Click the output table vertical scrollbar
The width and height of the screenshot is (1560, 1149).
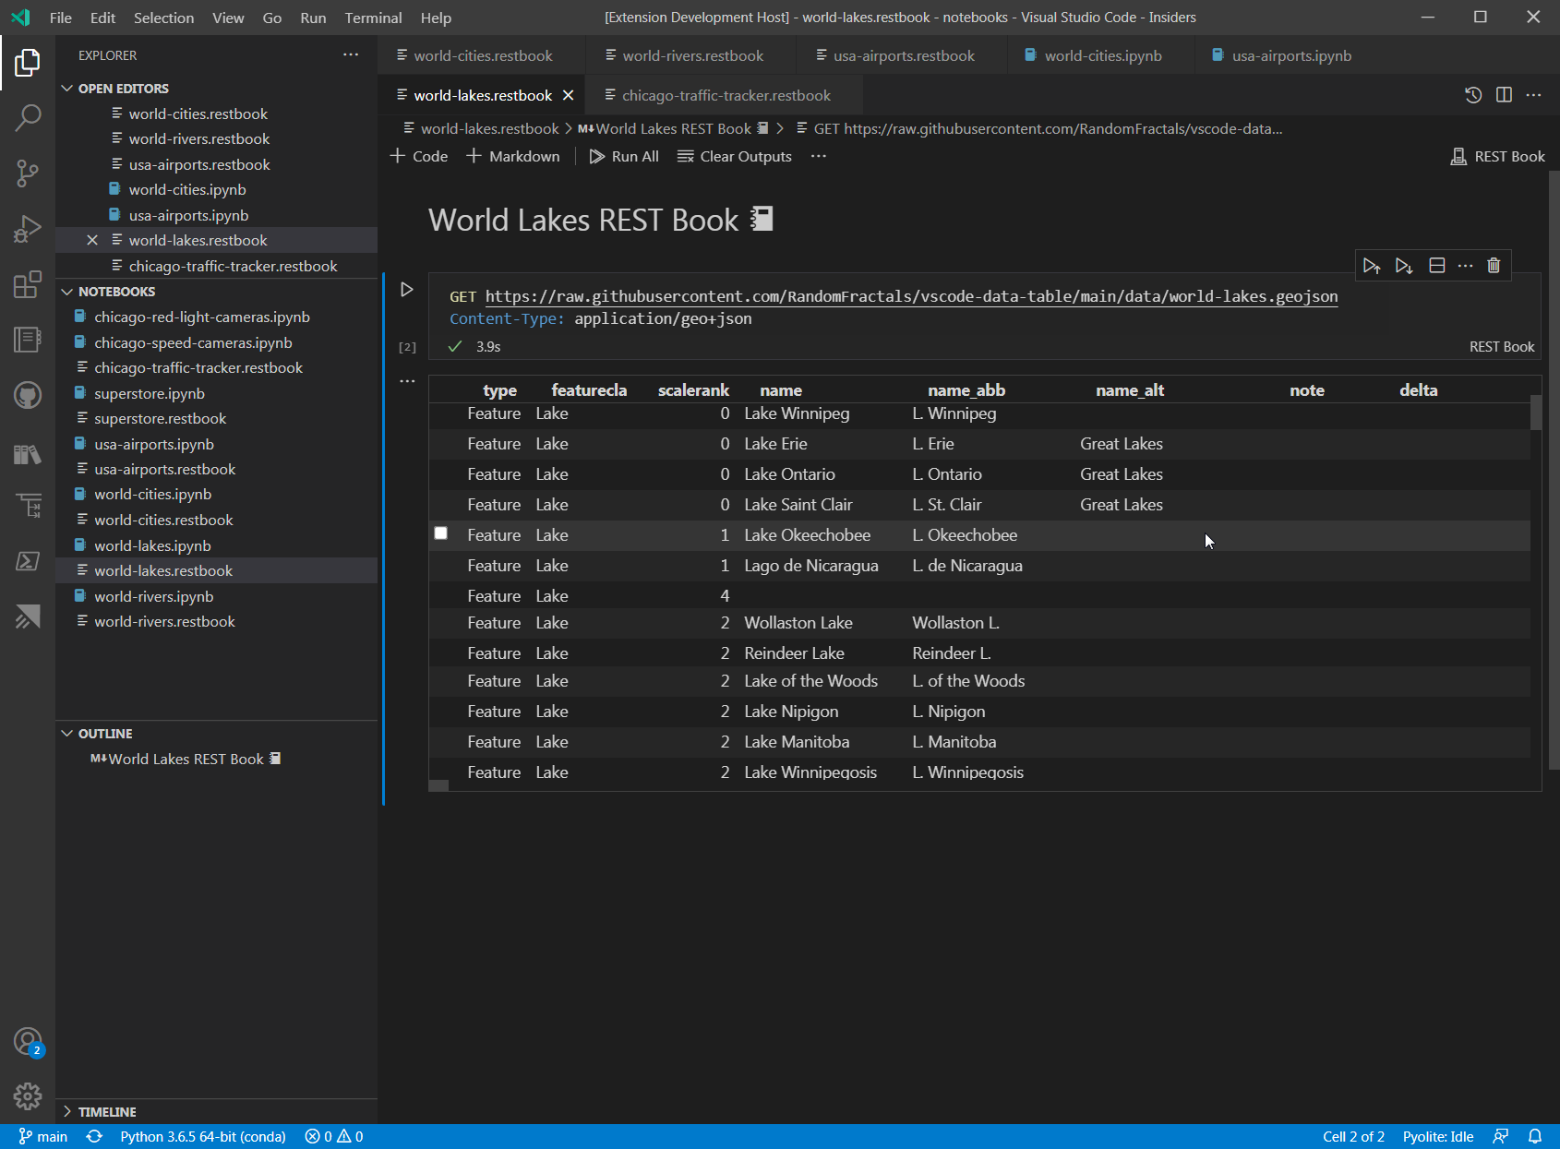coord(1536,412)
